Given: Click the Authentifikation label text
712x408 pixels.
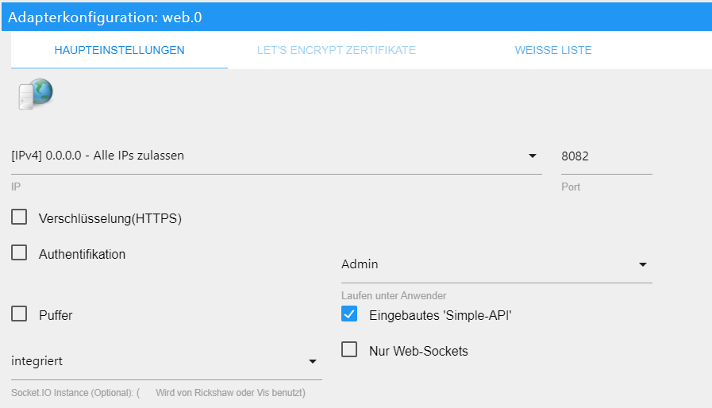Looking at the screenshot, I should [x=83, y=254].
